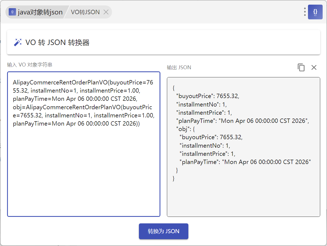Click the nested "installmentNo": 1 line

[x=205, y=145]
